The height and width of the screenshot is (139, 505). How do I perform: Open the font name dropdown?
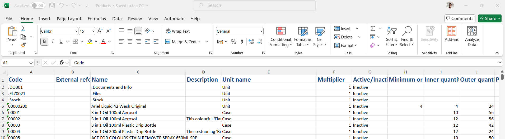click(x=76, y=31)
